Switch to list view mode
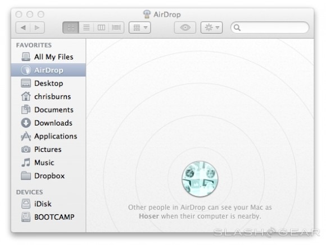The width and height of the screenshot is (326, 245). [87, 27]
